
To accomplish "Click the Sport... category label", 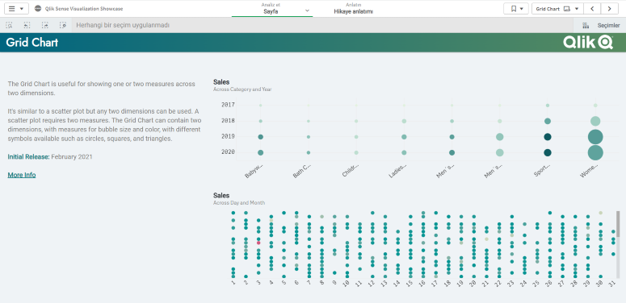I will click(542, 170).
